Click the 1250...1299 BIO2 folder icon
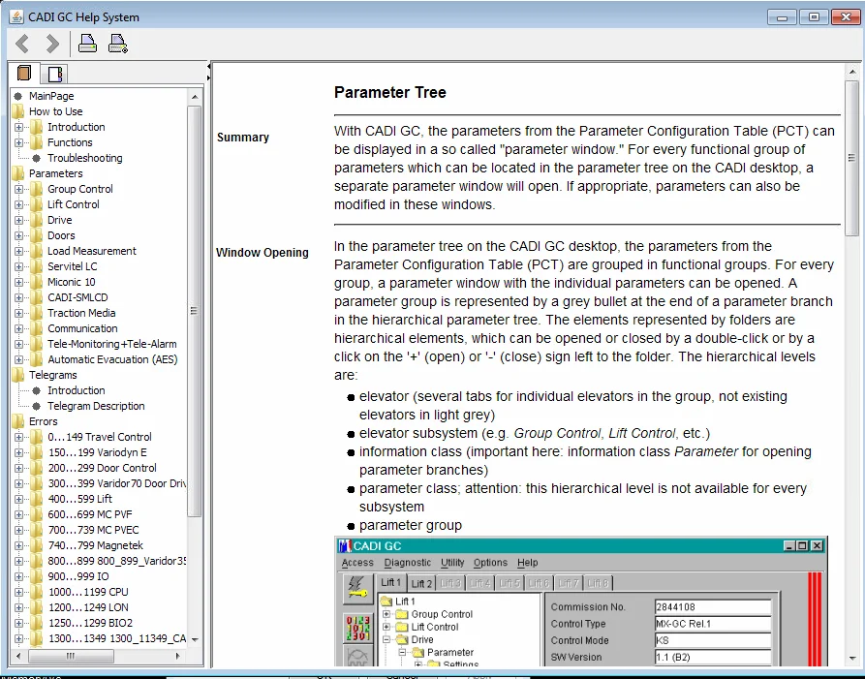Image resolution: width=865 pixels, height=679 pixels. point(37,623)
